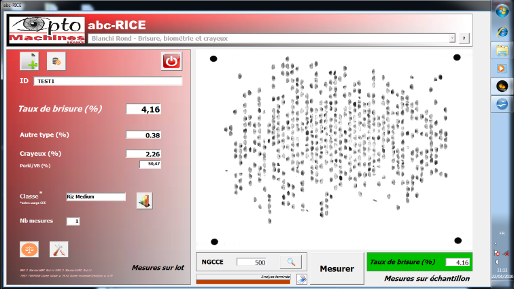Screen dimensions: 514x289
Task: Open the class histogram chart icon
Action: point(144,201)
